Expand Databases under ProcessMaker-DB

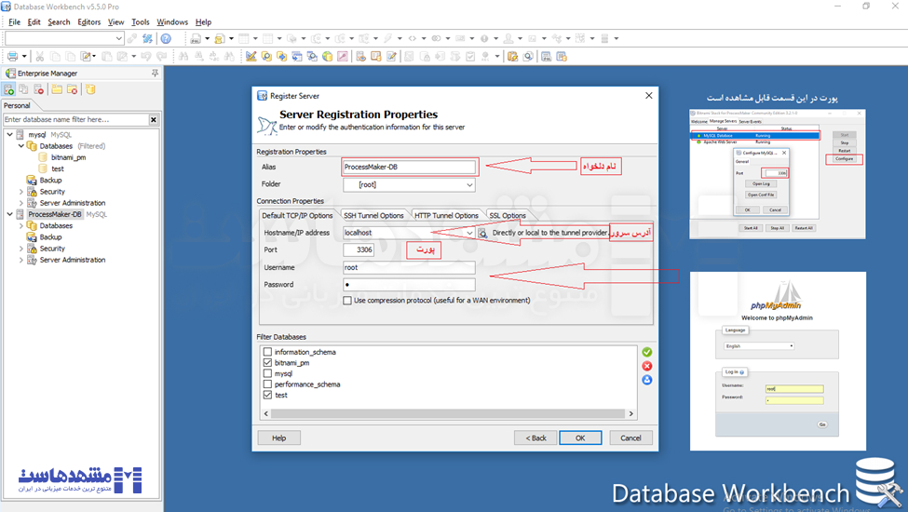[x=21, y=225]
